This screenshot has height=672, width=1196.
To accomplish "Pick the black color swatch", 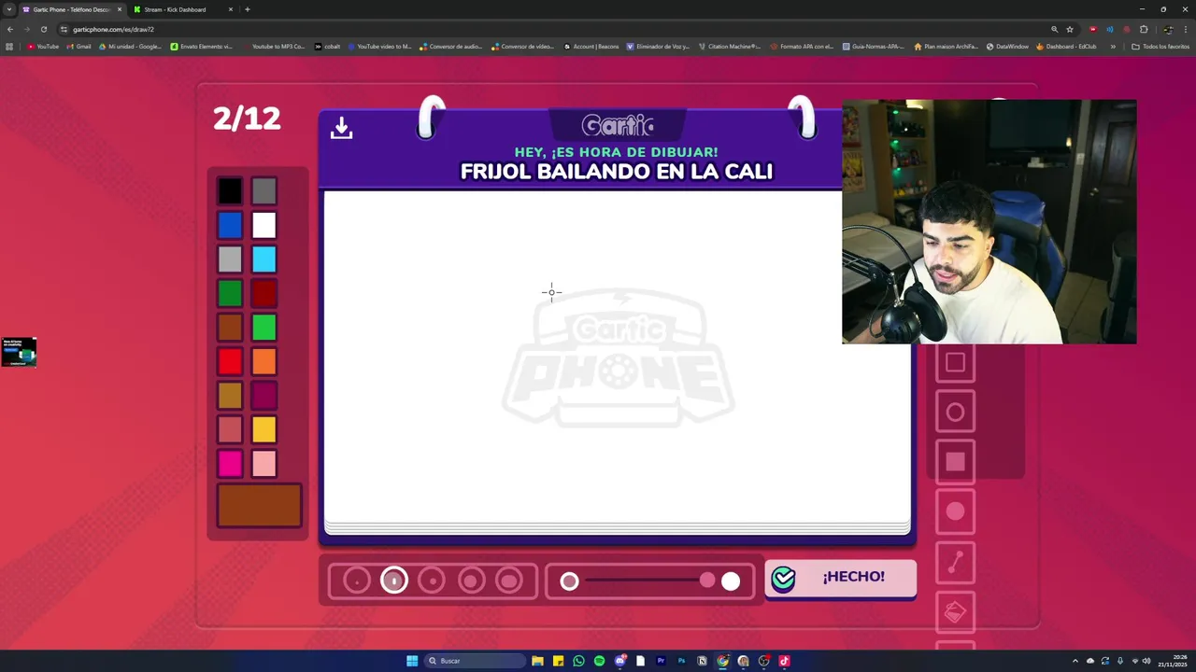I will click(230, 191).
